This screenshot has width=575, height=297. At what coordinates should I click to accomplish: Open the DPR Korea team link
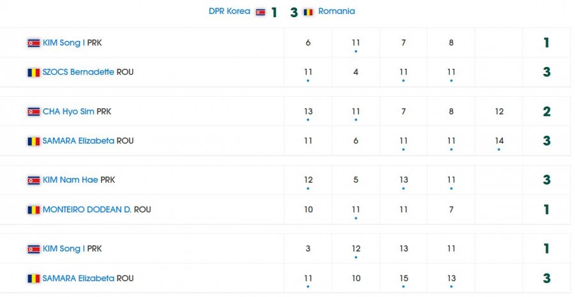pos(229,11)
